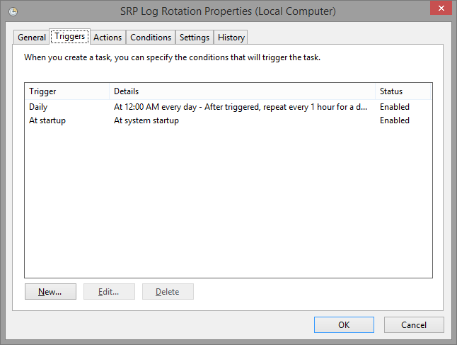Select the Triggers tab

pyautogui.click(x=69, y=37)
